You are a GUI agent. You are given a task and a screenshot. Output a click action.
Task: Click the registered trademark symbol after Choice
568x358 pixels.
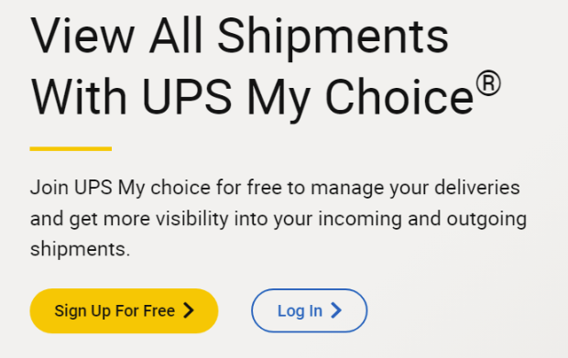tap(488, 83)
